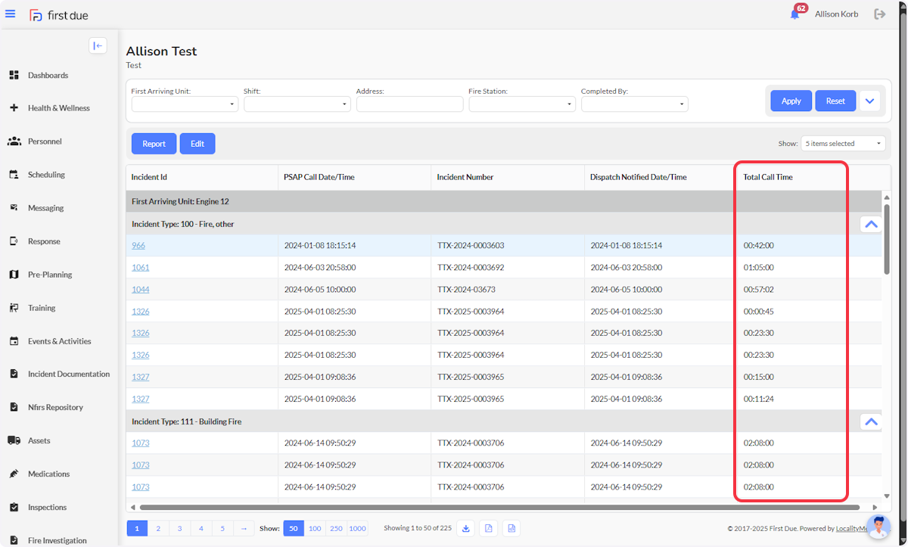Open Training in the sidebar
908x547 pixels.
pos(42,308)
